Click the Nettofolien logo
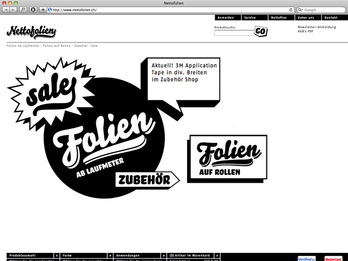The width and height of the screenshot is (348, 261). (32, 32)
